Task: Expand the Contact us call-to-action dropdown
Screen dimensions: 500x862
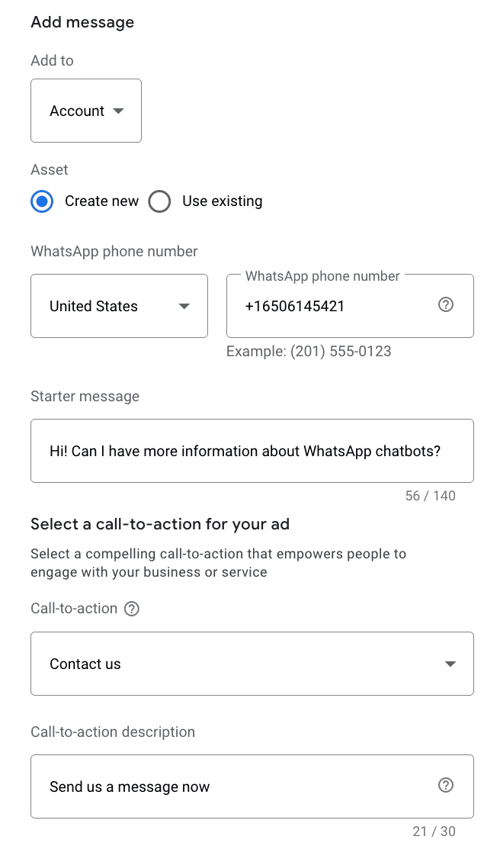Action: click(x=252, y=664)
